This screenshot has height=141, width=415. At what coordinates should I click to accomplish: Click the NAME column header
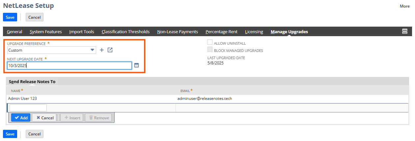[x=16, y=90]
